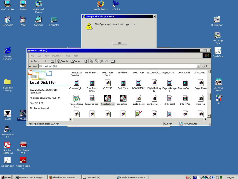Open My Network Places icon

[x=38, y=7]
